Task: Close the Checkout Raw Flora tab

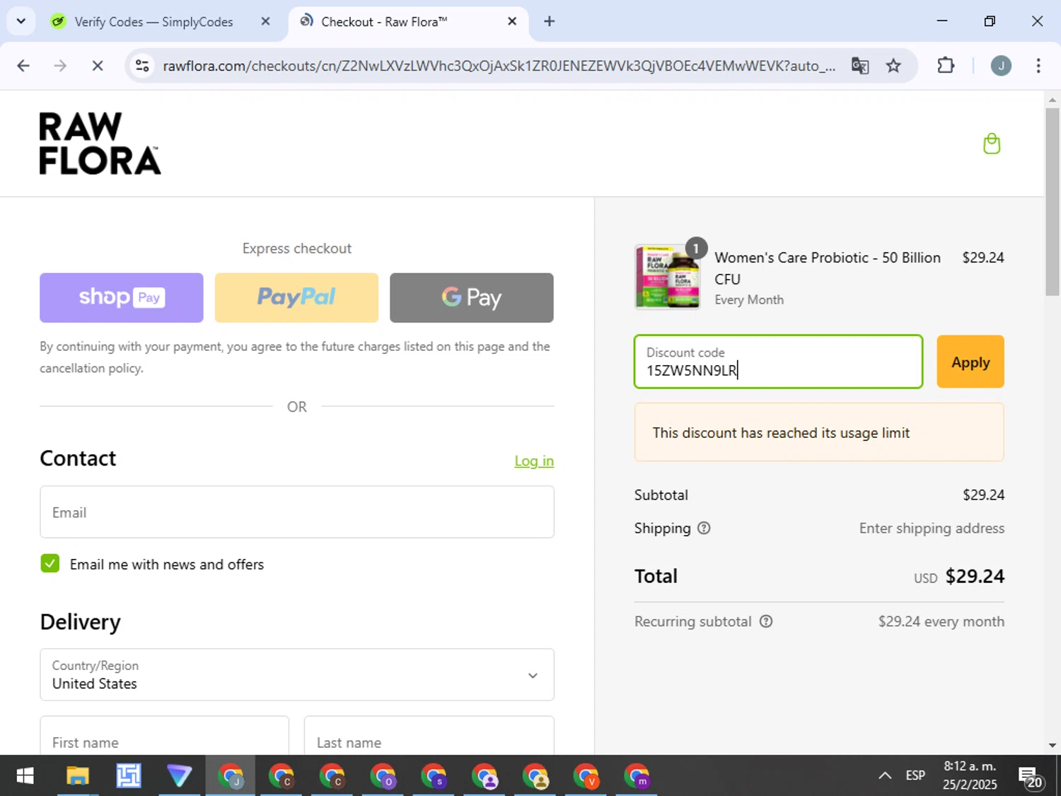Action: coord(512,21)
